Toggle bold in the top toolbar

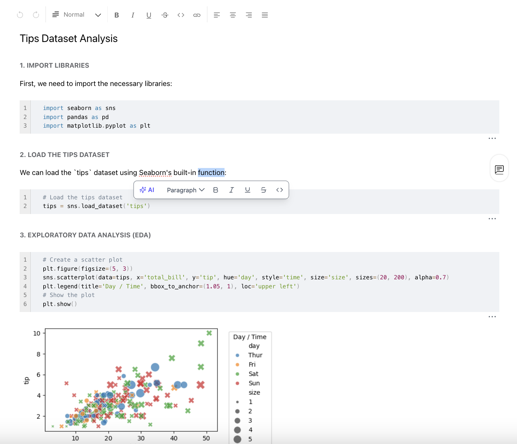click(x=117, y=15)
